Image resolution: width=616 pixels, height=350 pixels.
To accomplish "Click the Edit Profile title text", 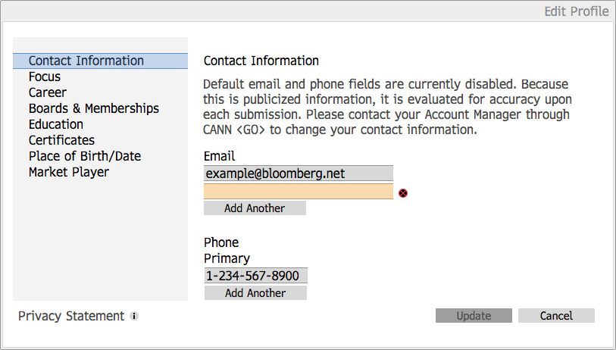I will (577, 11).
